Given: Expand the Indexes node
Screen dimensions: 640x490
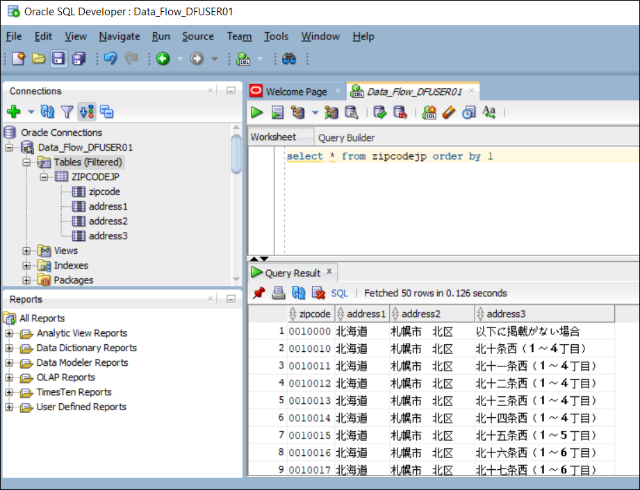Looking at the screenshot, I should tap(26, 265).
